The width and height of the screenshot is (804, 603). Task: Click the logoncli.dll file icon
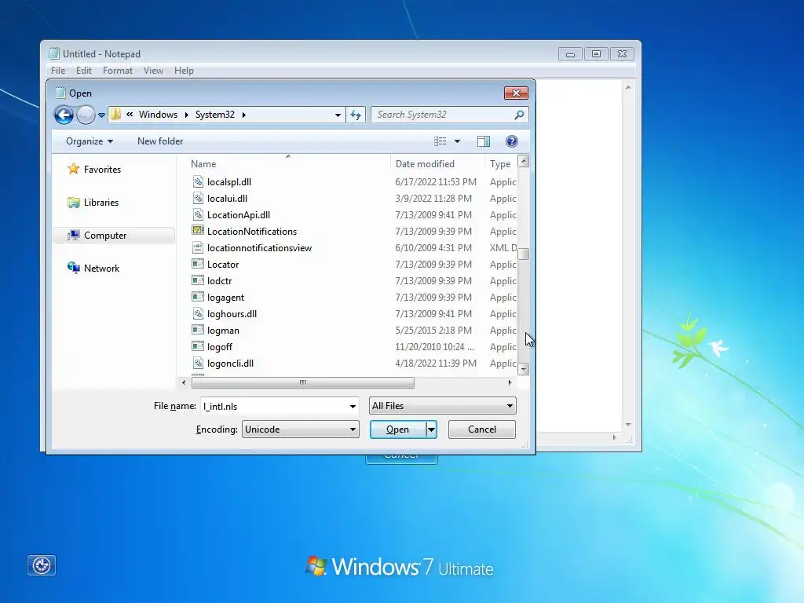pos(197,363)
